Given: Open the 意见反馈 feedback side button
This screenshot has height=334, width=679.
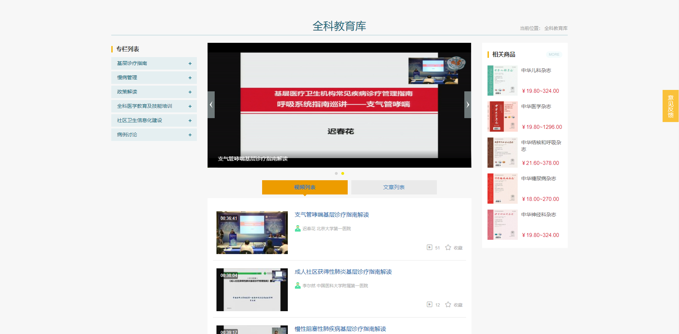Looking at the screenshot, I should click(670, 106).
